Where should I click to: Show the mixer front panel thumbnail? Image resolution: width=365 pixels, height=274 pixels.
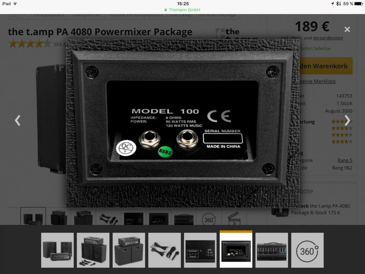pyautogui.click(x=271, y=250)
